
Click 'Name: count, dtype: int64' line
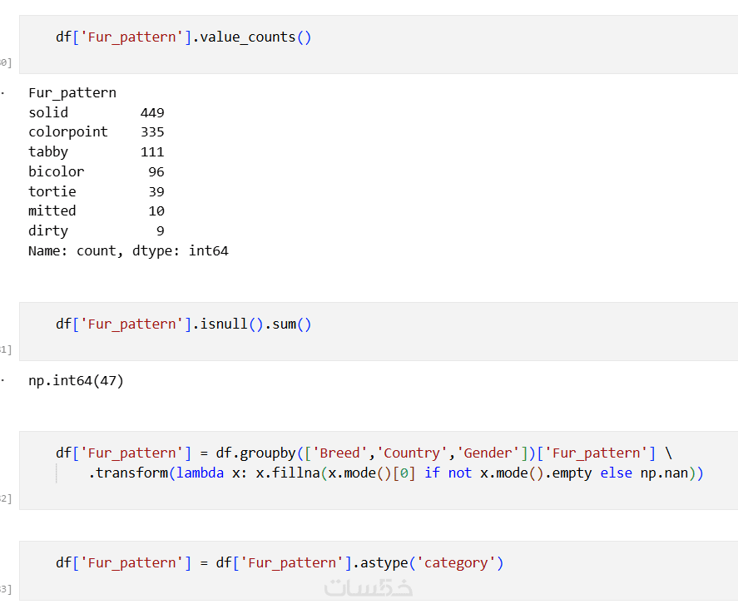[x=128, y=251]
